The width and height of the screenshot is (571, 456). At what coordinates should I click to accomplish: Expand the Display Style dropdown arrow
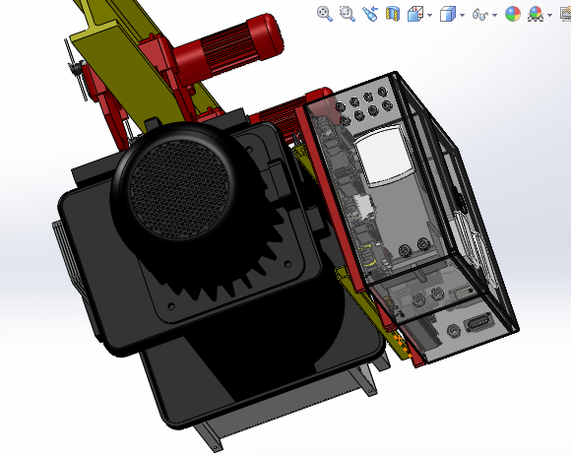point(462,15)
